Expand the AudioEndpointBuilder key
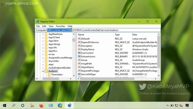 pos(43,68)
